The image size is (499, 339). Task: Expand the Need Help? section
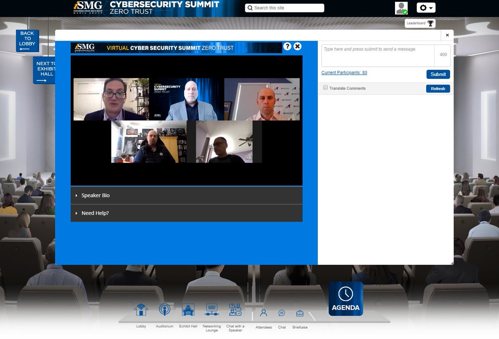186,213
